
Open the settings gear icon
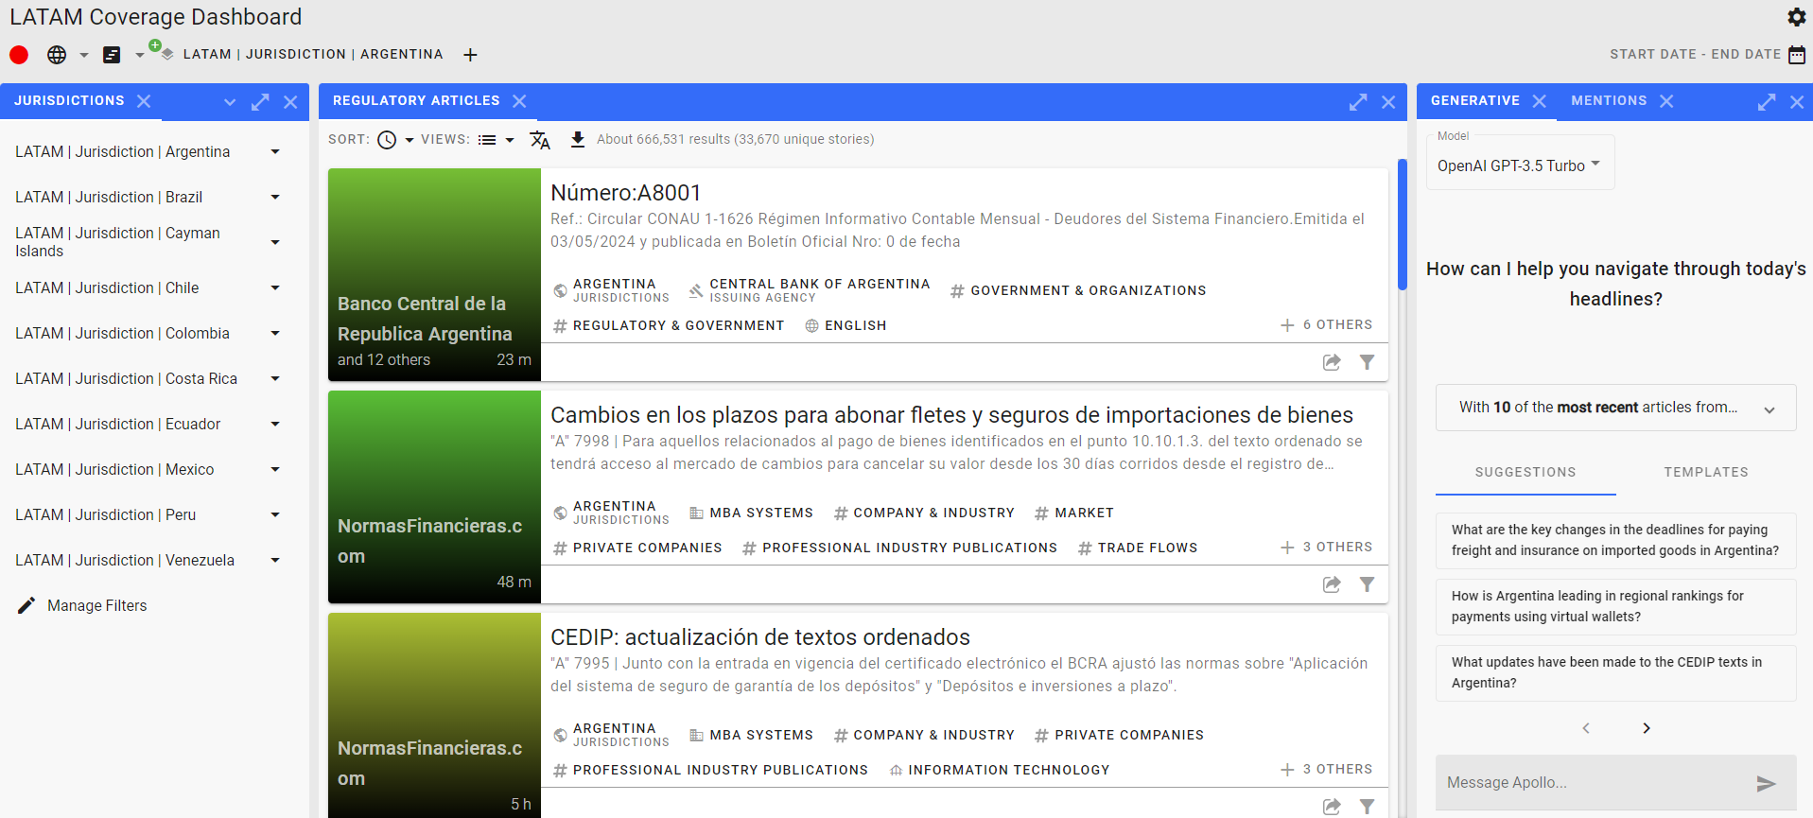1797,17
